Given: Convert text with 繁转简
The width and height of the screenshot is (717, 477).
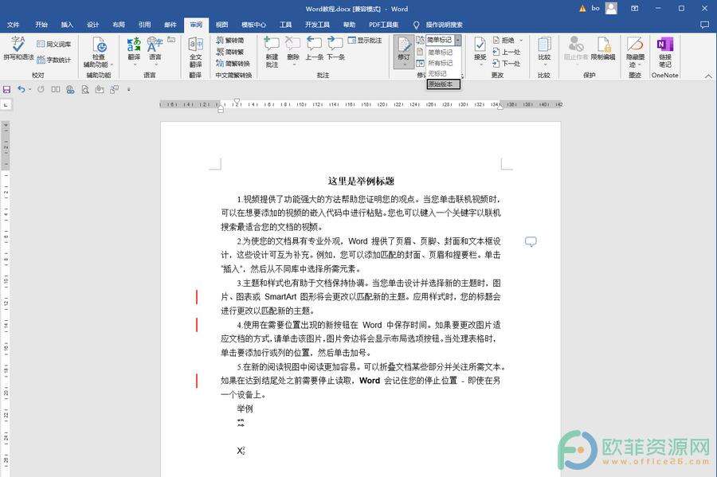Looking at the screenshot, I should [x=230, y=40].
